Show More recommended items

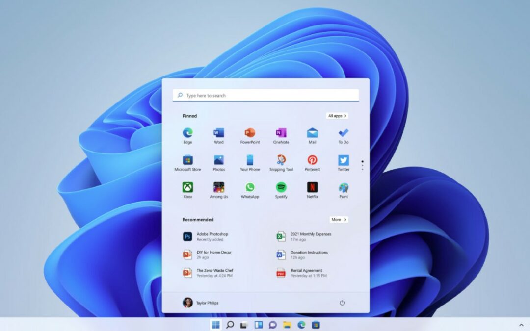[x=339, y=220]
